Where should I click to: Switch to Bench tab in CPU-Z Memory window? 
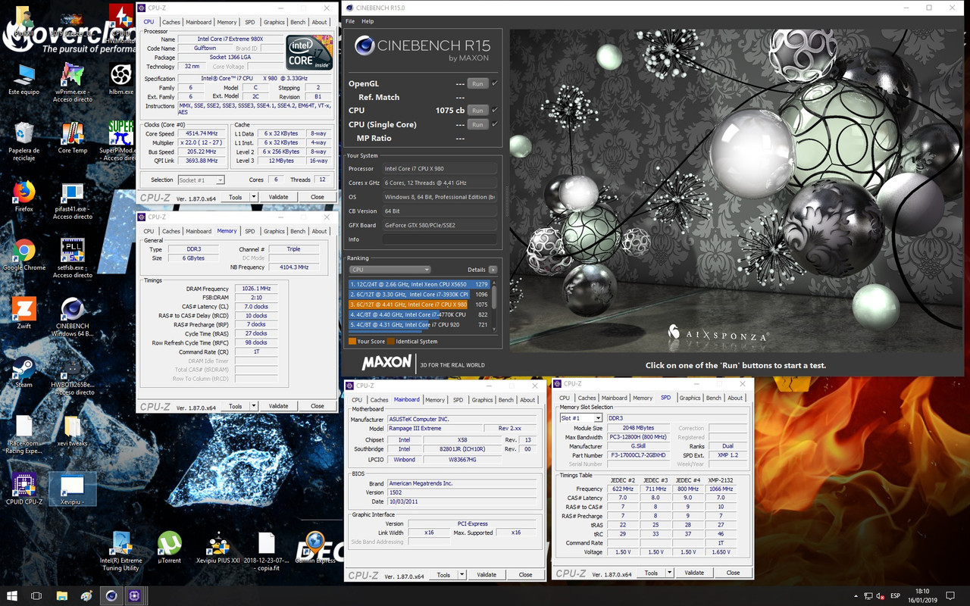tap(298, 231)
